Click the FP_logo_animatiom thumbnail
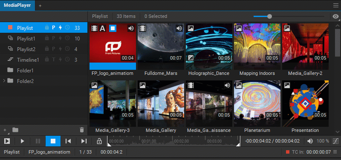 113,47
